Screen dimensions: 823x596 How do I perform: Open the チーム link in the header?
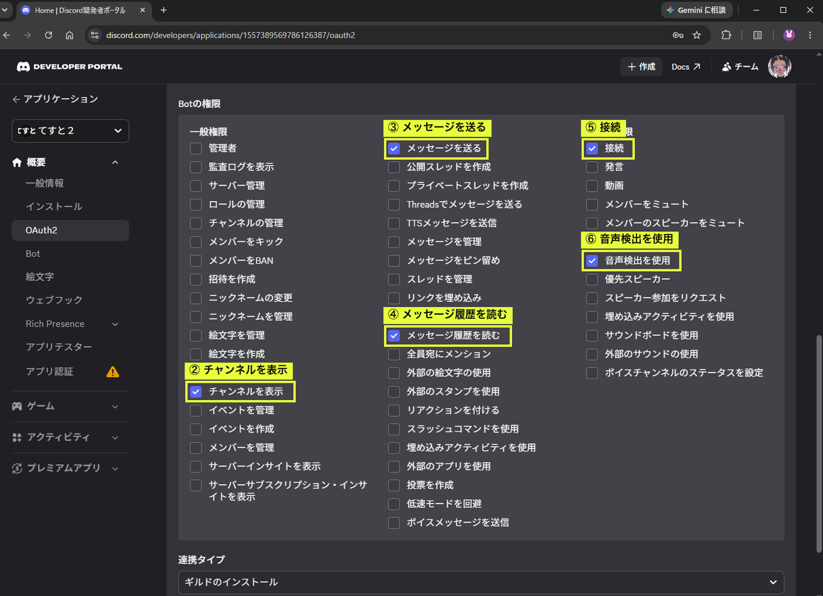pyautogui.click(x=740, y=66)
